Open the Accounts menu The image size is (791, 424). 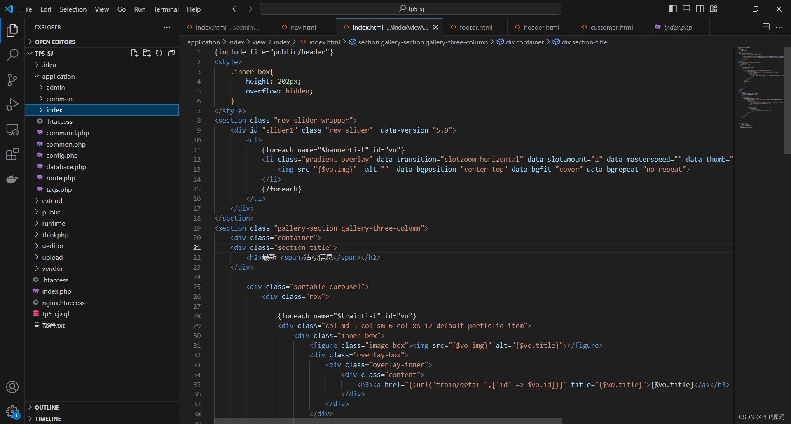point(12,387)
